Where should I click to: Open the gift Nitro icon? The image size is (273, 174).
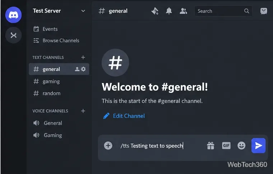click(x=210, y=146)
